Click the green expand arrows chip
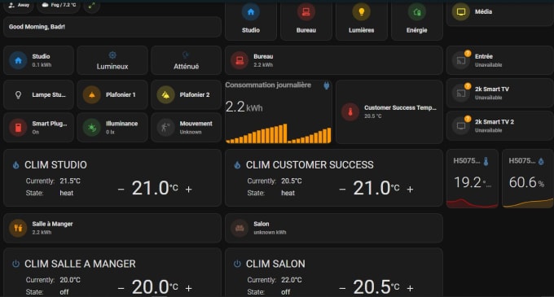The height and width of the screenshot is (297, 554). [91, 6]
